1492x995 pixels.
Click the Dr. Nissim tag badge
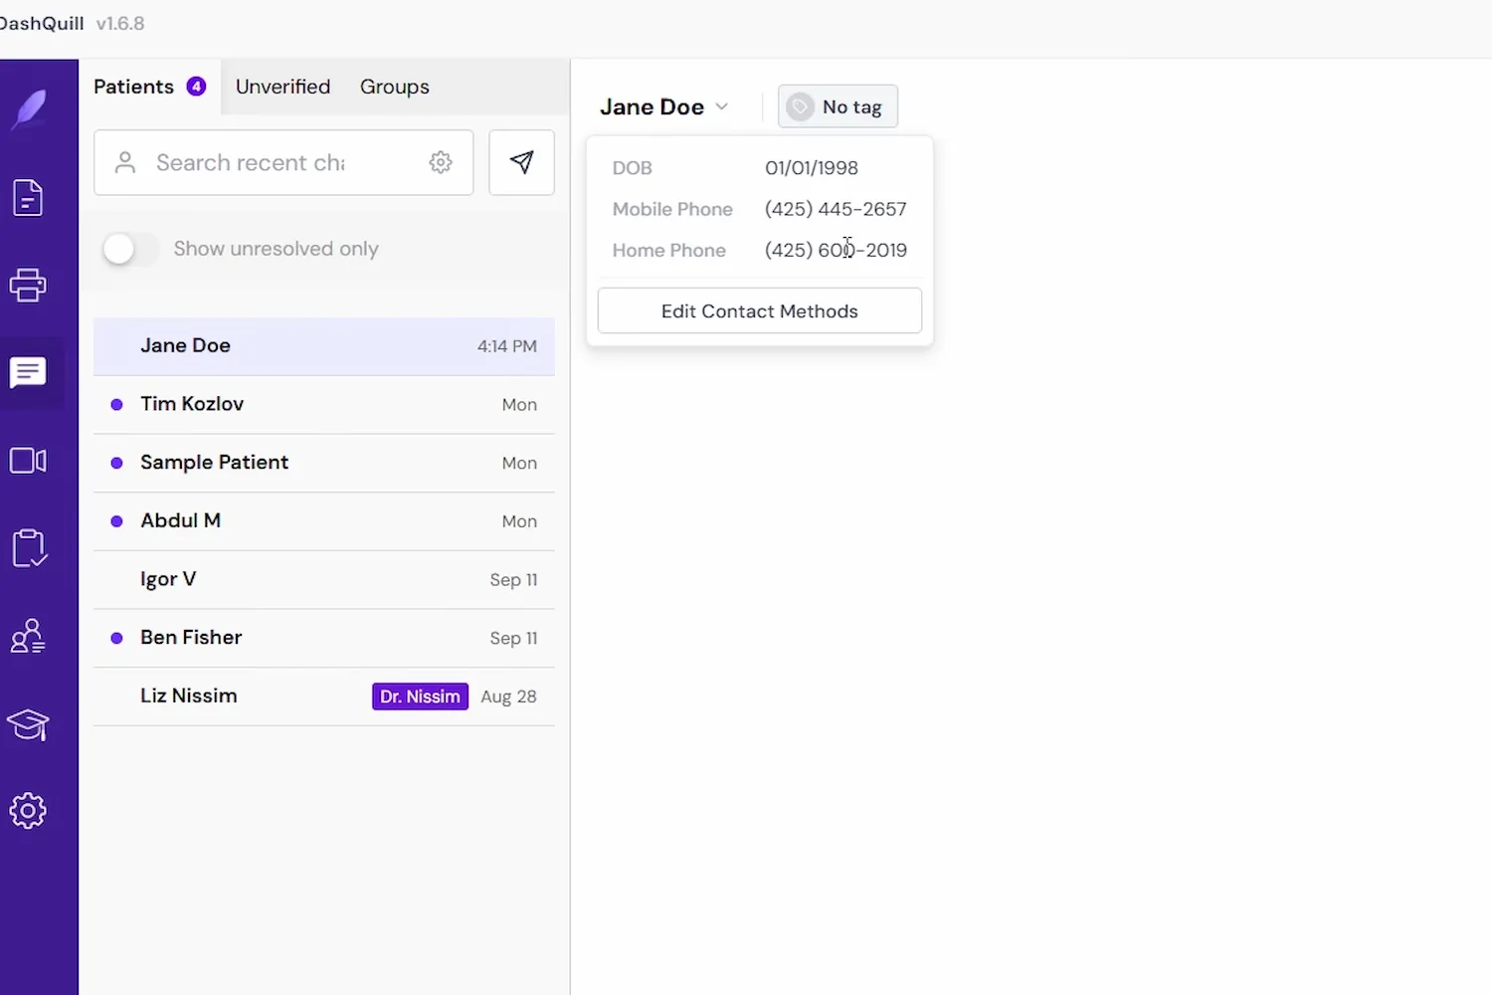(x=420, y=696)
